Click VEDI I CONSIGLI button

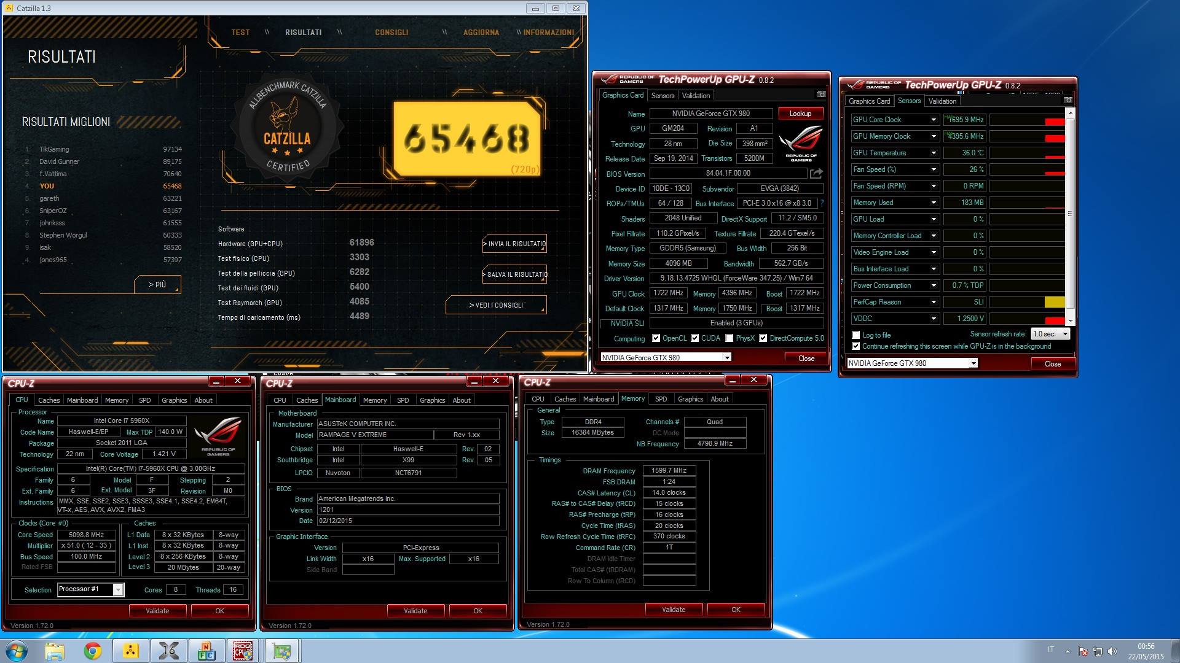click(496, 305)
